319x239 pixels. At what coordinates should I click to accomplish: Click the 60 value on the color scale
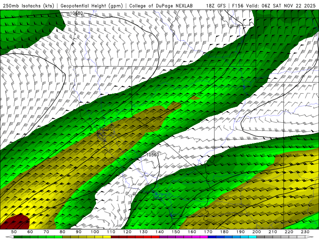[x=30, y=232]
